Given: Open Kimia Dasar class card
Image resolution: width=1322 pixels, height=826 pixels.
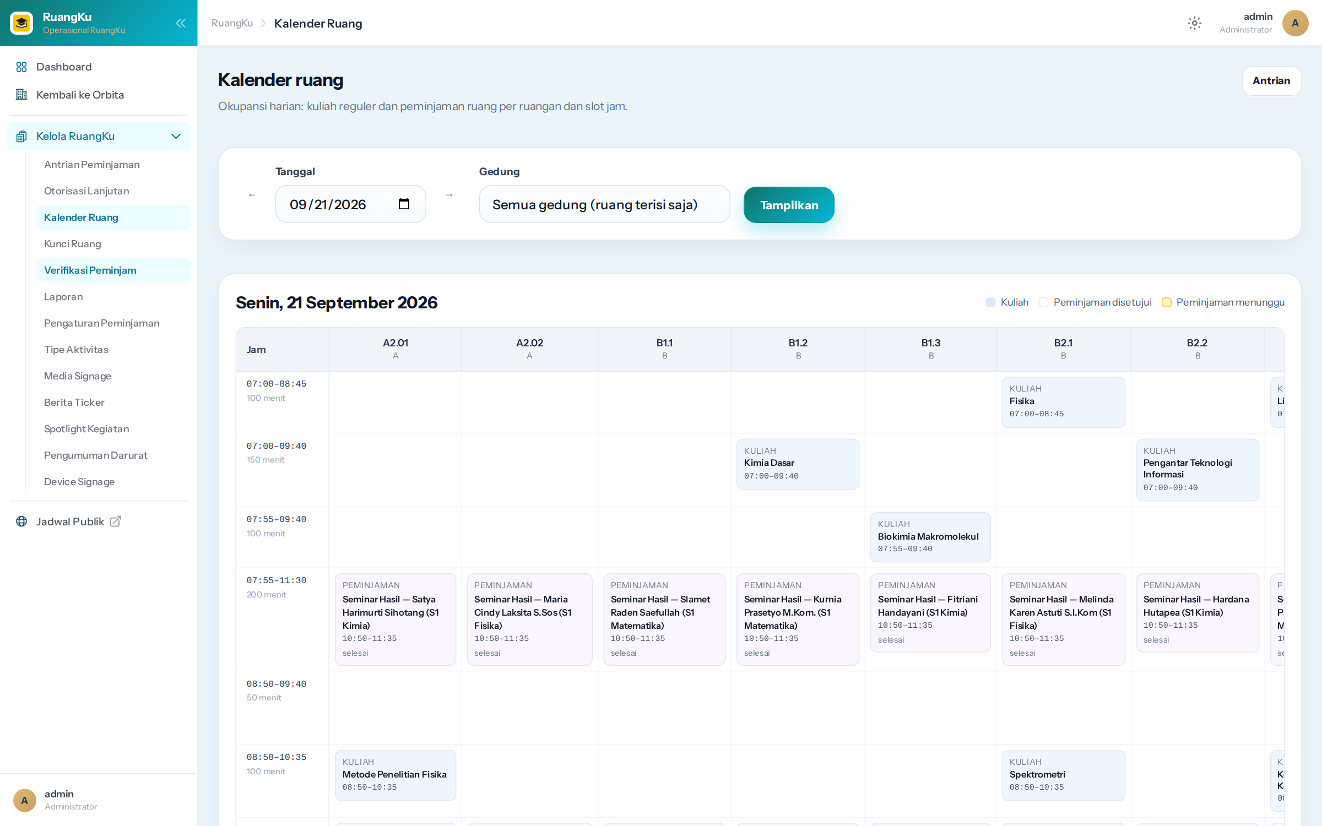Looking at the screenshot, I should point(798,464).
